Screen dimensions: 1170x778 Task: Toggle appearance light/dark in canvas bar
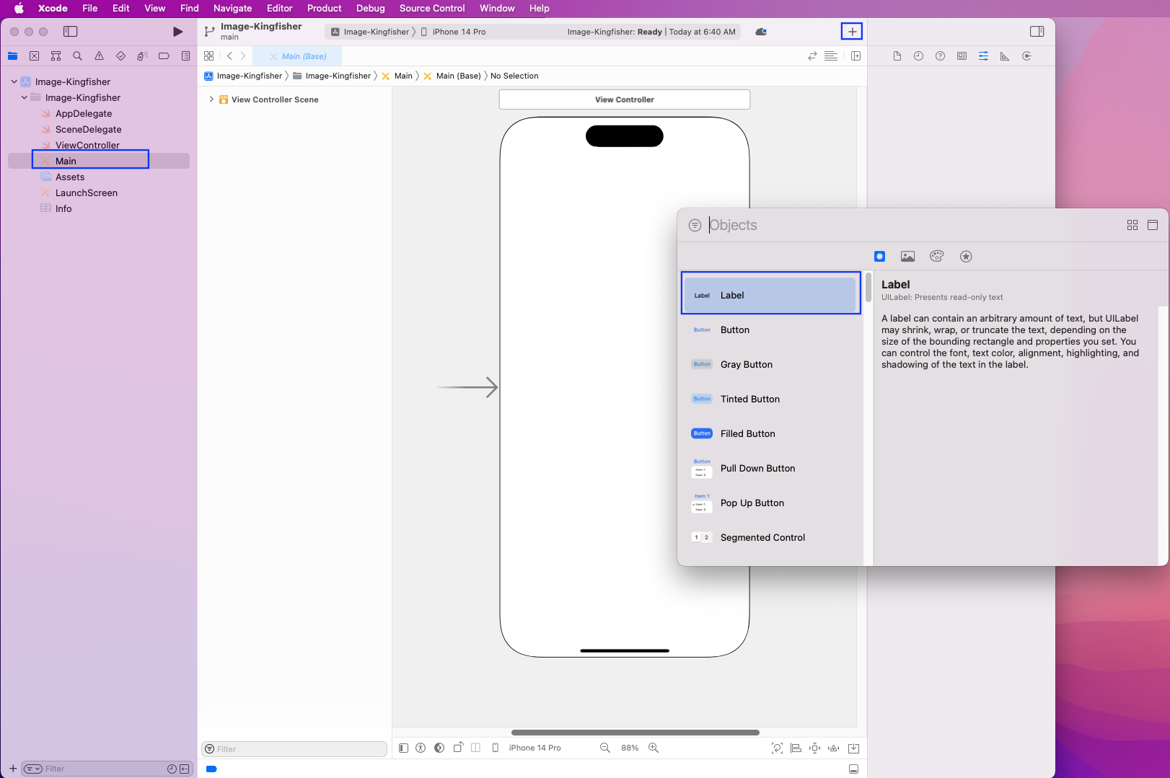pos(439,748)
